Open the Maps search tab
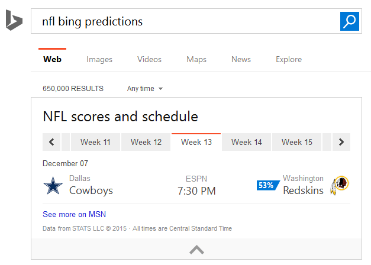The height and width of the screenshot is (265, 371). (x=196, y=59)
